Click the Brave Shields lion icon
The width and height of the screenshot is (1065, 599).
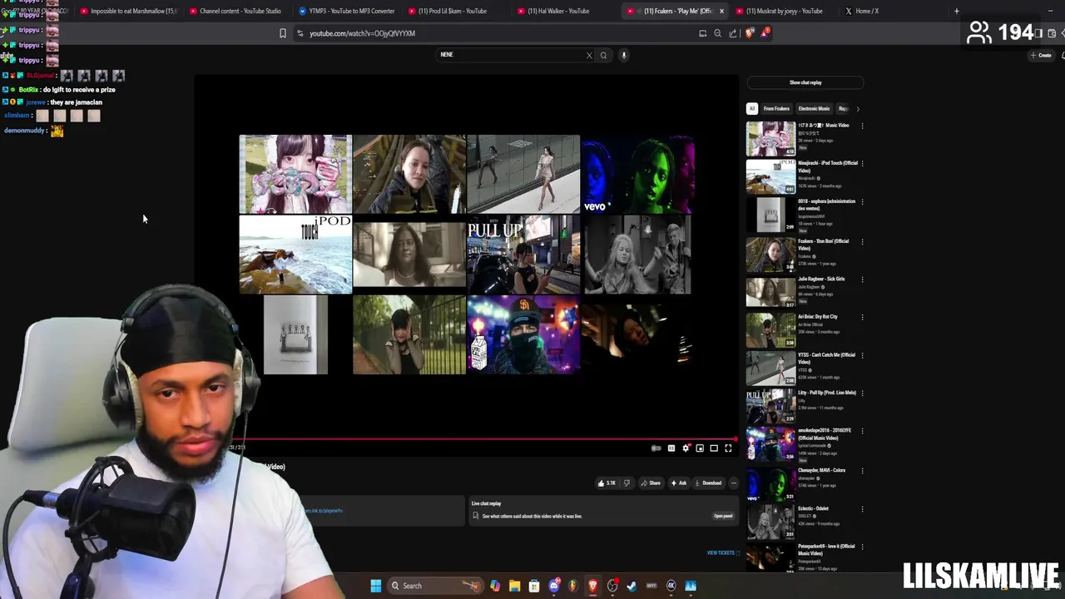[749, 33]
